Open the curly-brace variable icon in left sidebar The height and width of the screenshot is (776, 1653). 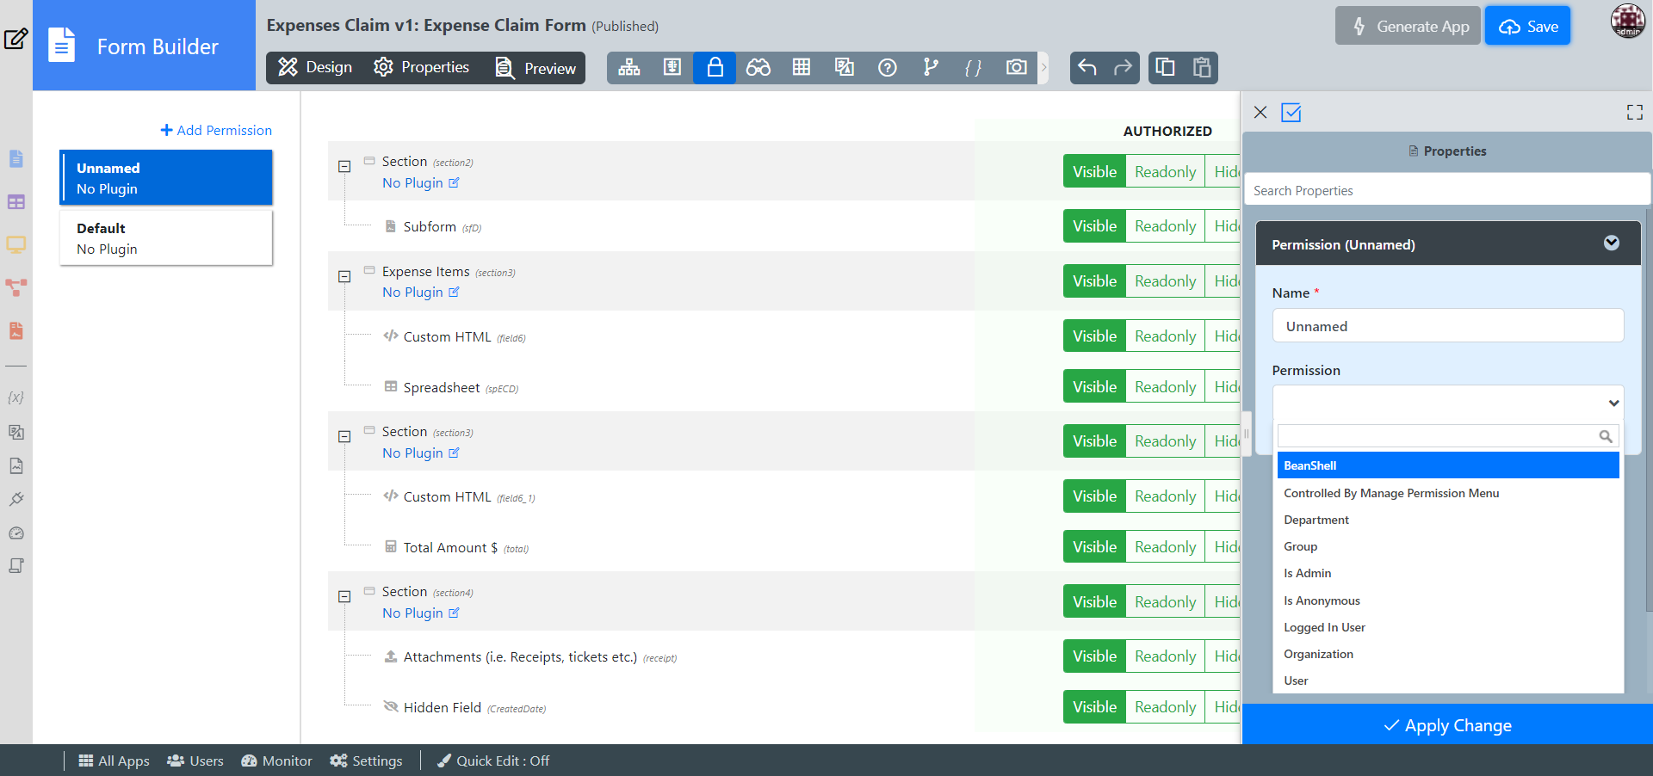click(15, 397)
